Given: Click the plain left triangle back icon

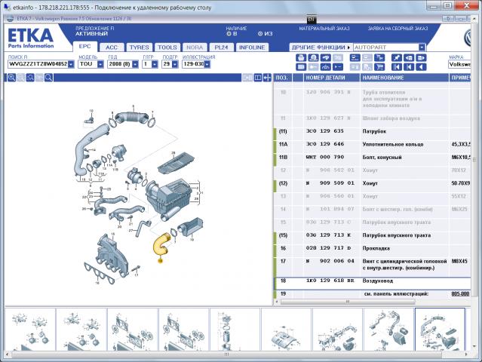Looking at the screenshot, I should coord(421,66).
